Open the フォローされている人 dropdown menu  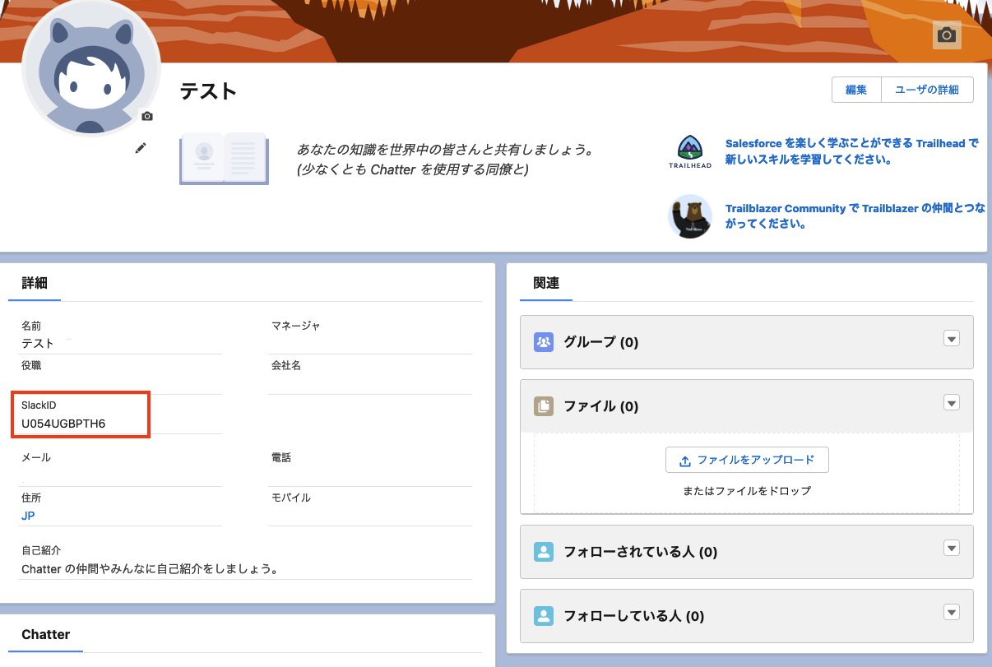tap(951, 548)
